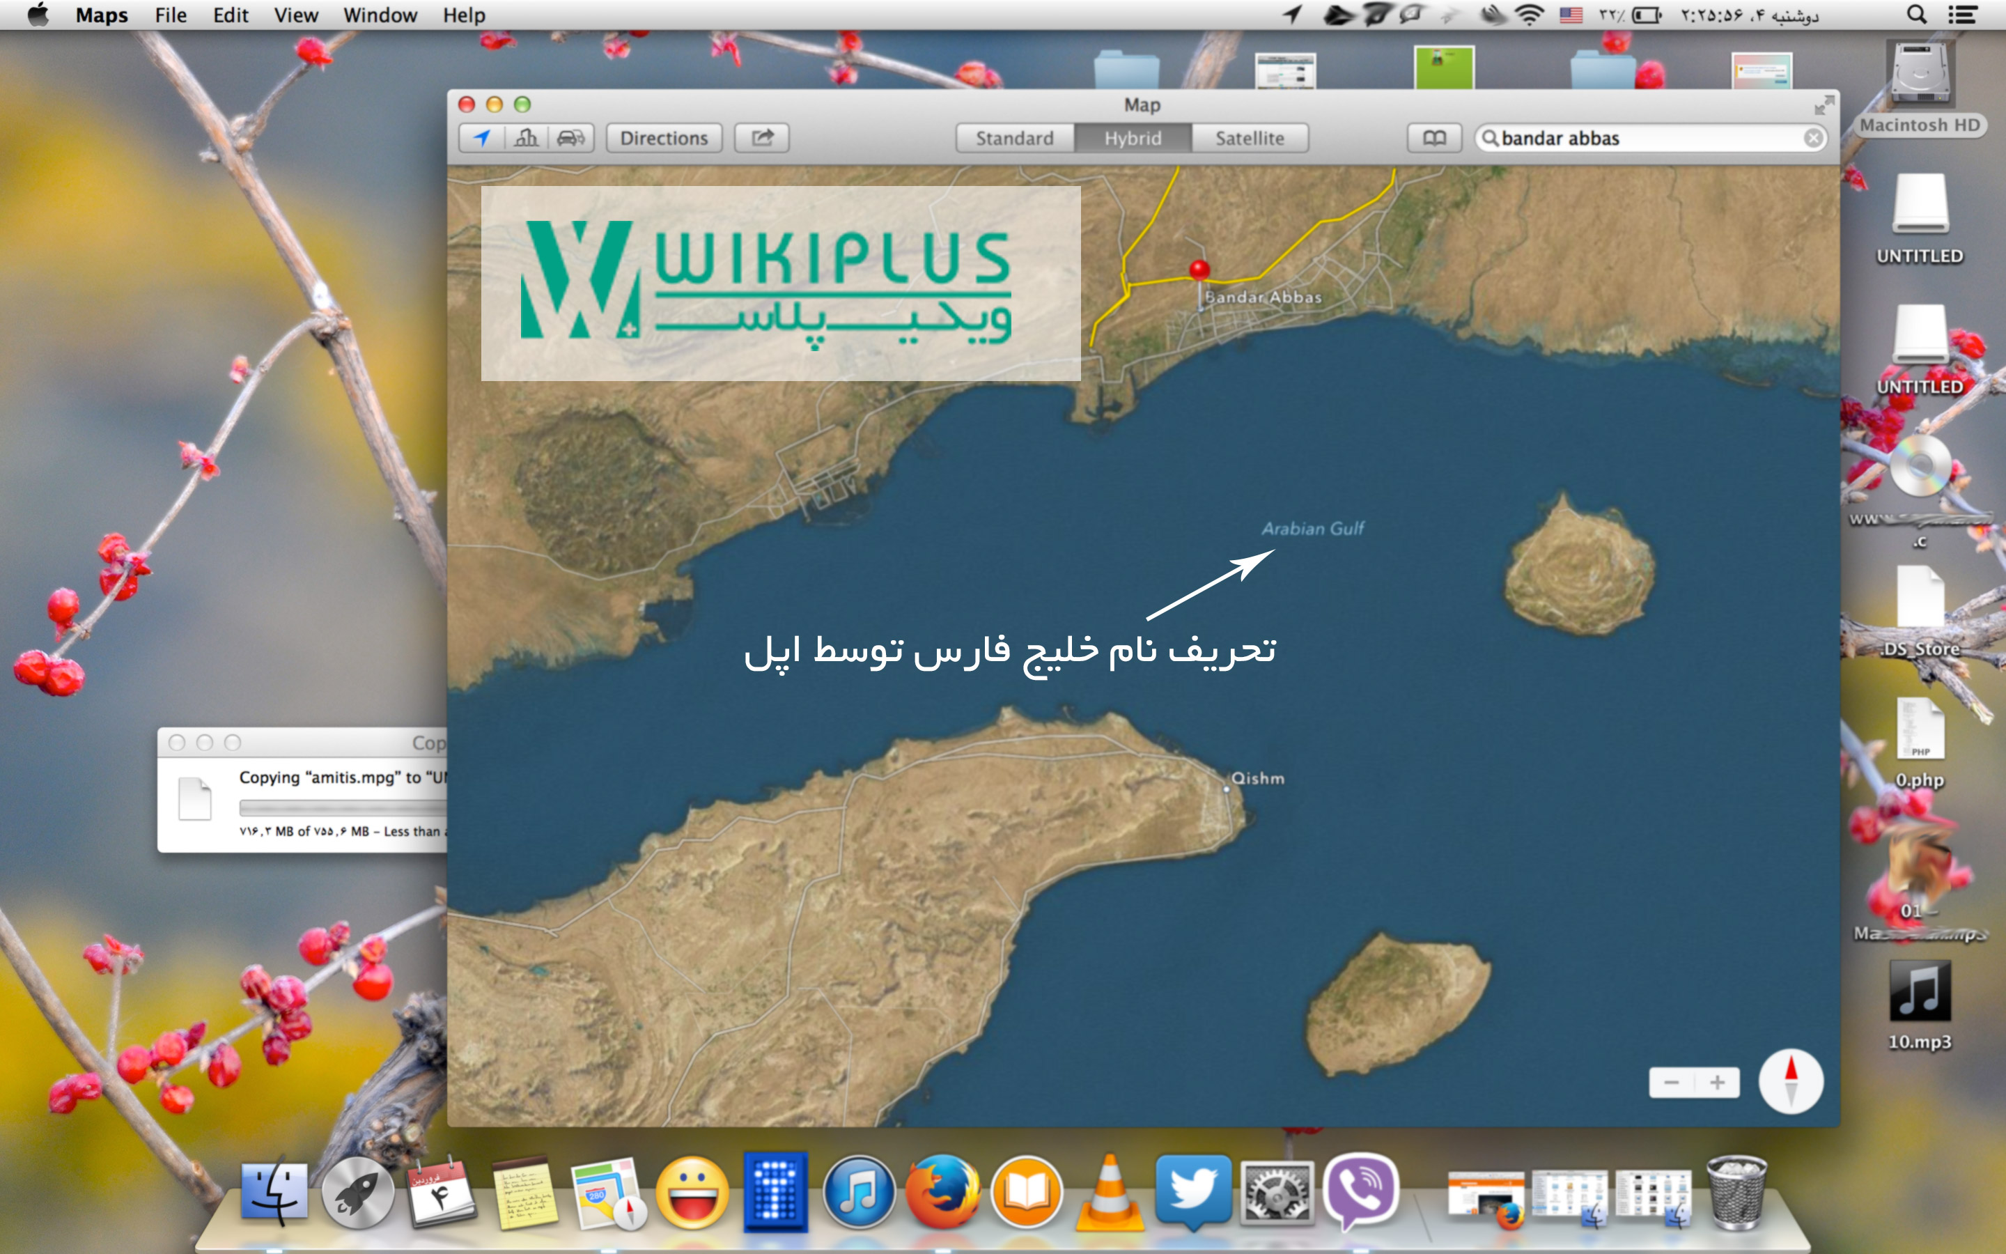Switch map to Satellite view

coord(1250,138)
